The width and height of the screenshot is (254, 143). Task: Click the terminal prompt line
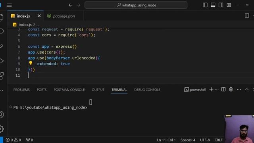coord(50,108)
